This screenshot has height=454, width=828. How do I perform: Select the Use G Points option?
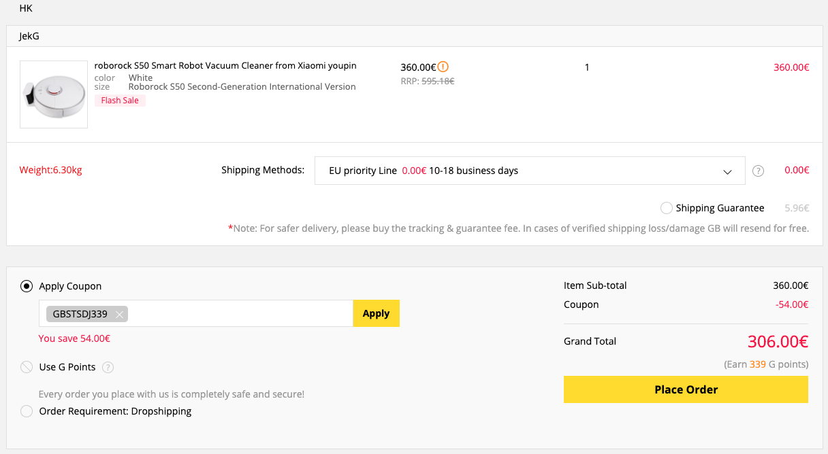pos(27,368)
